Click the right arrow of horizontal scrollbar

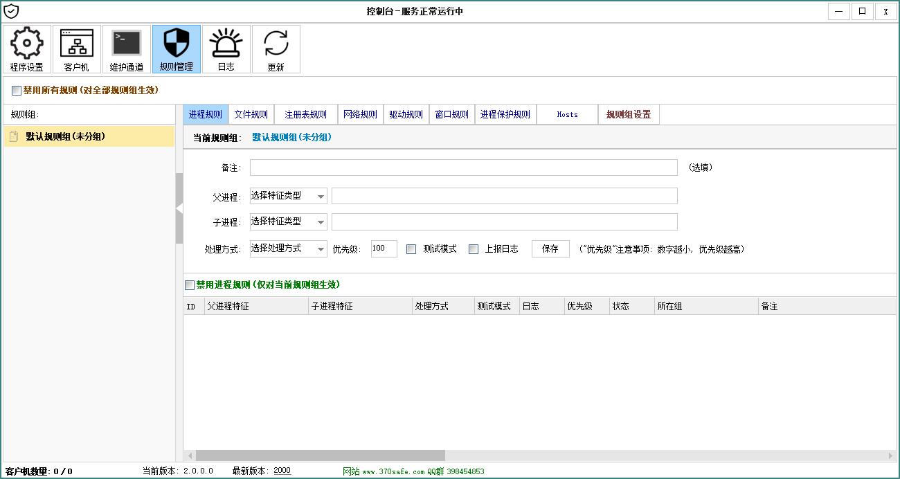[x=891, y=455]
